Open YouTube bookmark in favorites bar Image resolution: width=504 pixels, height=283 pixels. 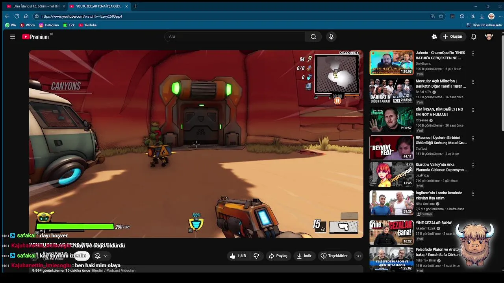pyautogui.click(x=87, y=25)
